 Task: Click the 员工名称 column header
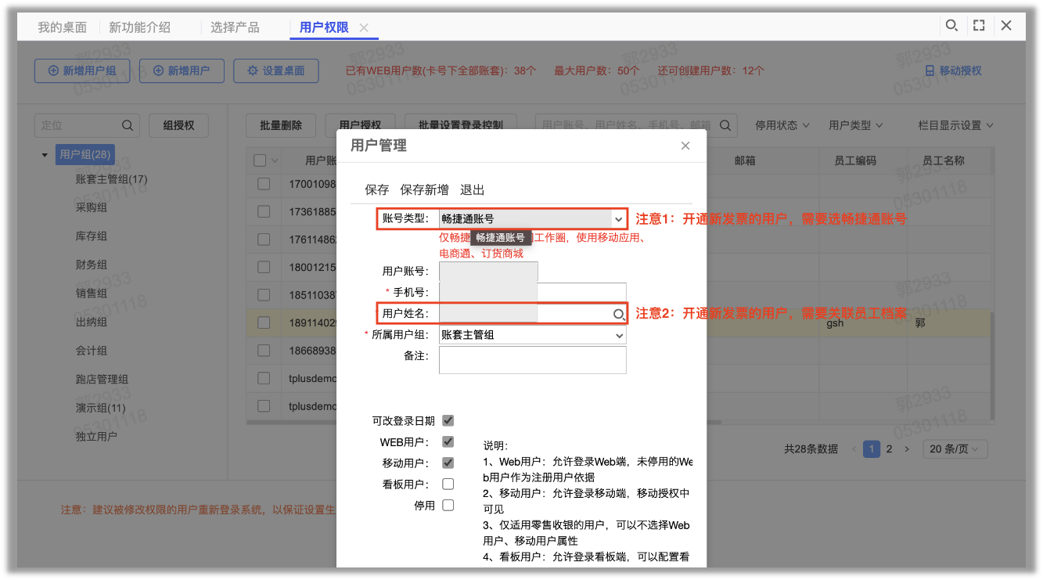point(943,160)
